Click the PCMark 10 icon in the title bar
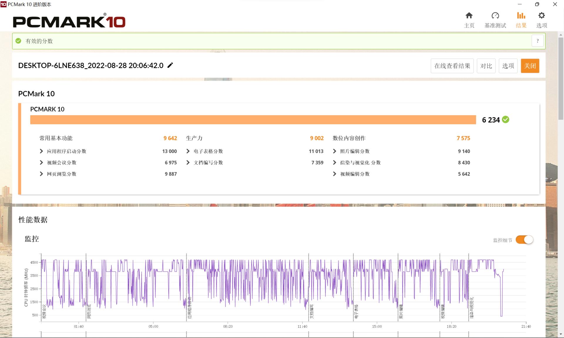This screenshot has width=564, height=338. [4, 4]
